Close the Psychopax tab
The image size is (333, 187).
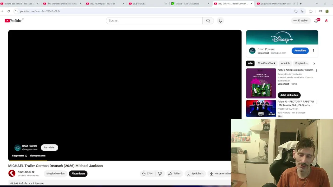click(x=123, y=4)
